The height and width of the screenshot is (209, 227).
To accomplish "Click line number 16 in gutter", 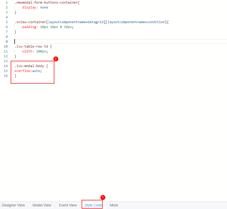I will point(6,76).
